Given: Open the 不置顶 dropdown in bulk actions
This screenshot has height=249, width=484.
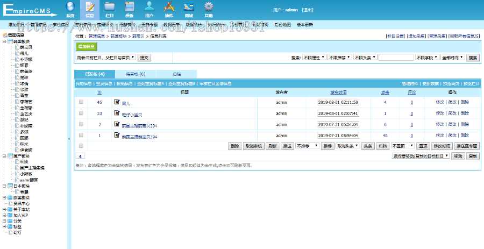Looking at the screenshot, I should [x=403, y=146].
